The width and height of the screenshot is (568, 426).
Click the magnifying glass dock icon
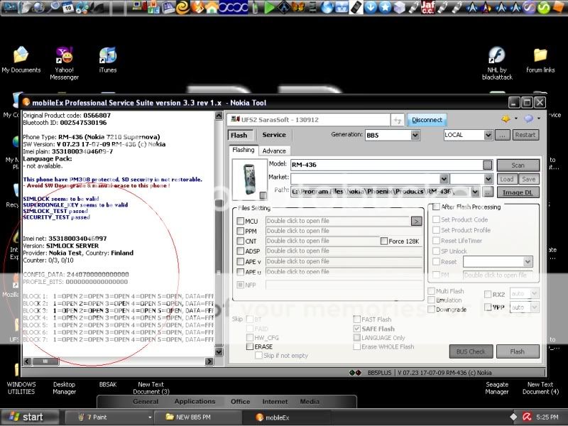click(x=53, y=7)
